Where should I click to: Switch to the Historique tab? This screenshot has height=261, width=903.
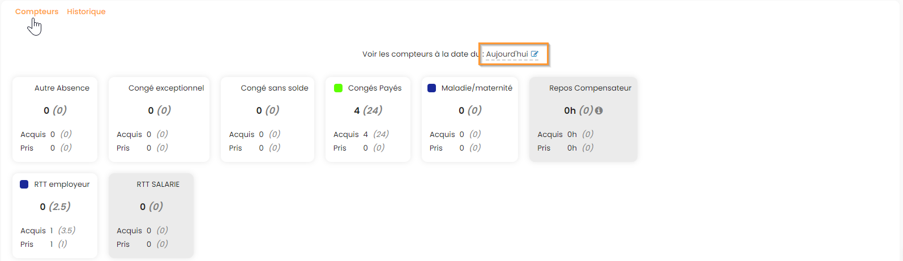pos(86,11)
